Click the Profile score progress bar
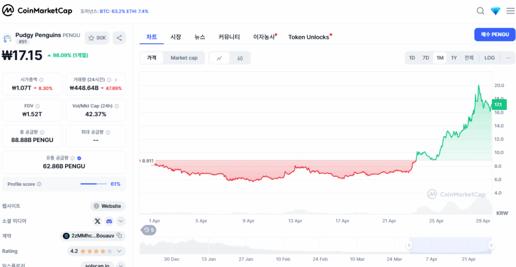This screenshot has height=267, width=516. [x=94, y=184]
